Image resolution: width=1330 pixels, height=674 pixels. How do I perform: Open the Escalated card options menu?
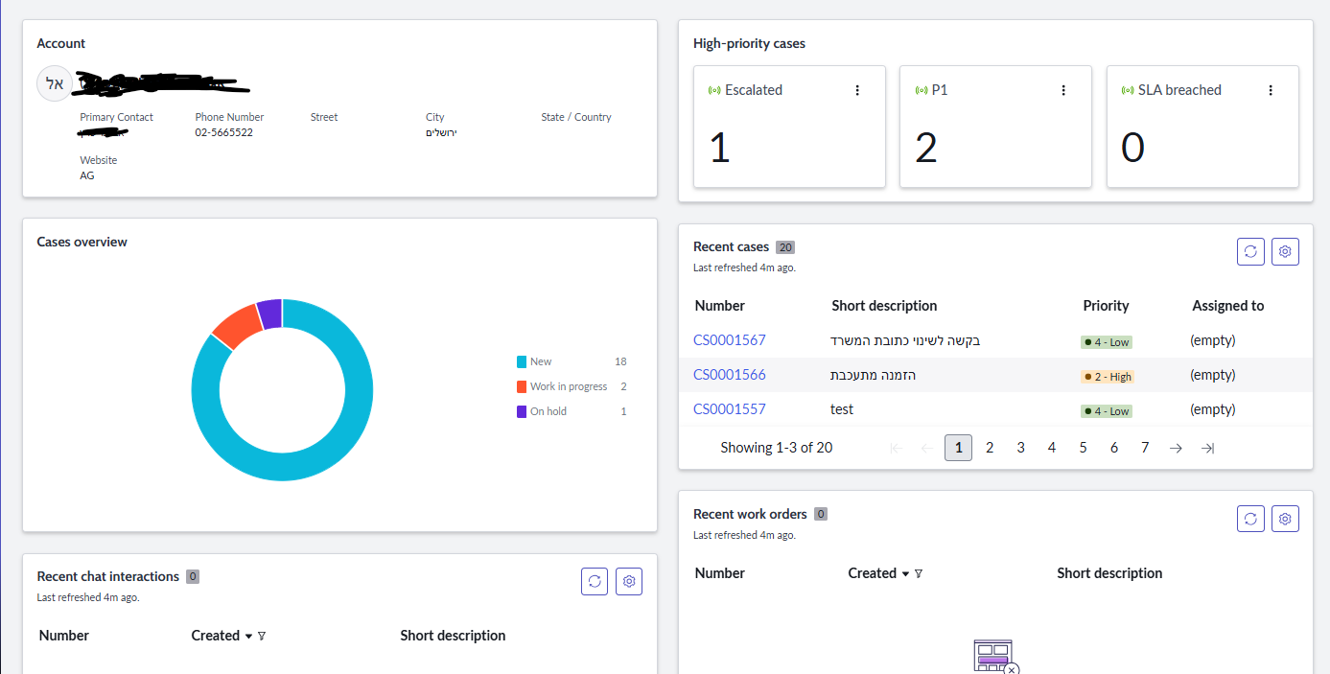[x=857, y=90]
